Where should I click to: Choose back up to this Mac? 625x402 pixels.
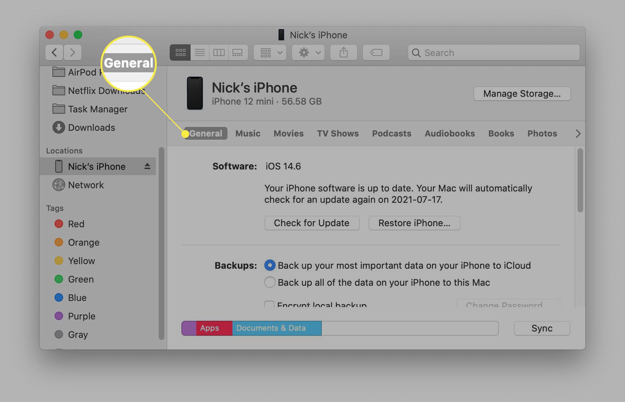click(x=270, y=283)
